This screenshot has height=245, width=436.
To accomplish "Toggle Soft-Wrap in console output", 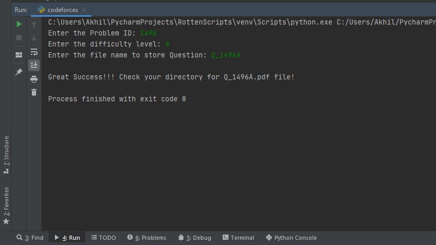I will pyautogui.click(x=34, y=52).
